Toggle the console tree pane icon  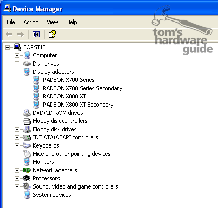[x=36, y=34]
